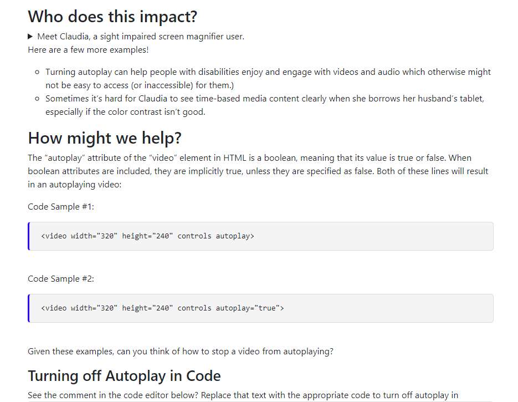The height and width of the screenshot is (402, 518).
Task: Click the 'Code Sample #1:' label
Action: (61, 206)
